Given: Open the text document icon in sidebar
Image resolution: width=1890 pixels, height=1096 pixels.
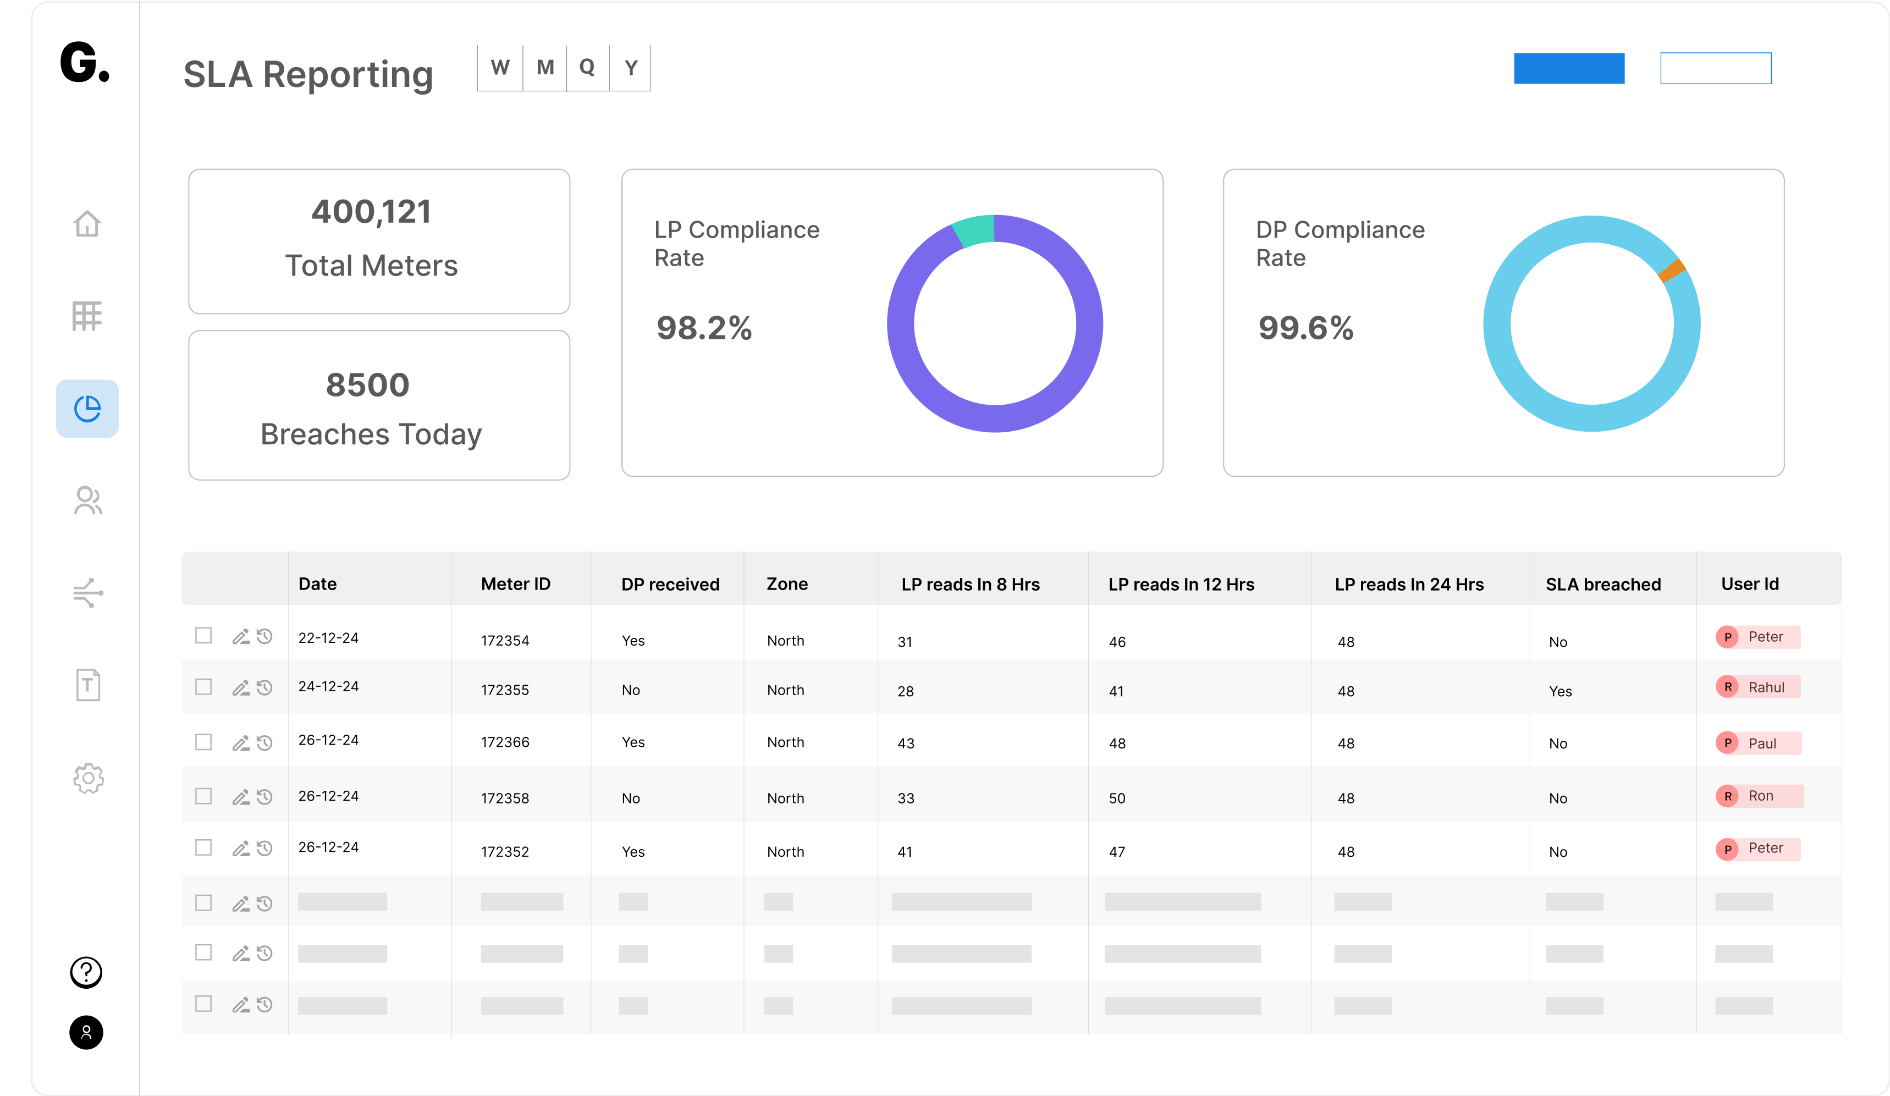Looking at the screenshot, I should click(88, 685).
